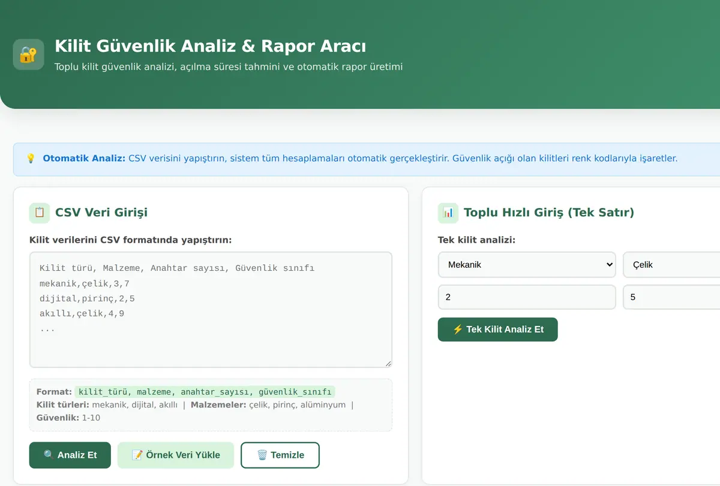Click the padlock logo icon in header
The width and height of the screenshot is (720, 486).
[x=28, y=55]
